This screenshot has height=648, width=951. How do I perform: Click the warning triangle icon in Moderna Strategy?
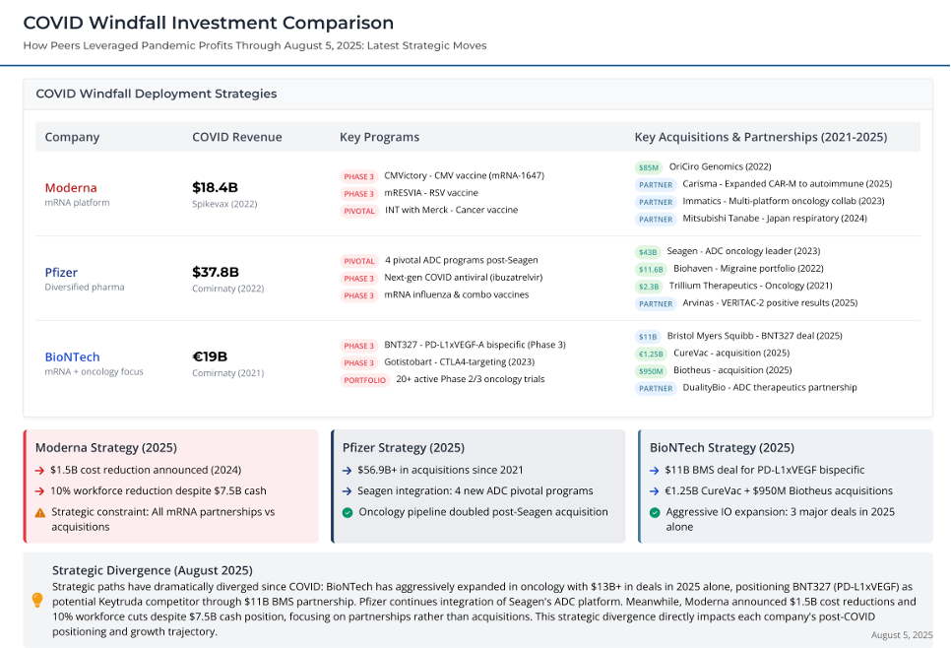click(x=40, y=513)
